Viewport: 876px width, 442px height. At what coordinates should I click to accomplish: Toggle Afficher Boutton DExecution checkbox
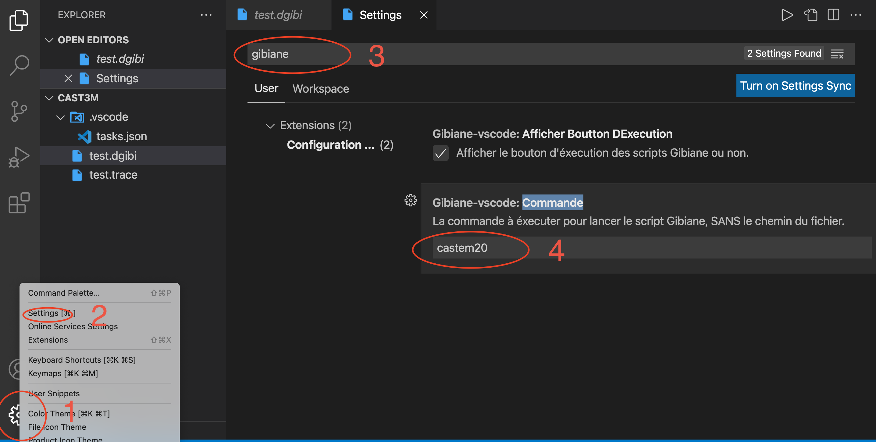440,153
